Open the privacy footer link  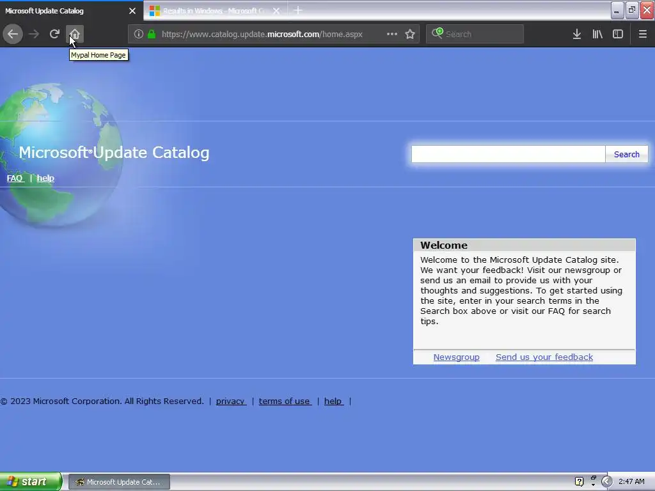(x=230, y=401)
